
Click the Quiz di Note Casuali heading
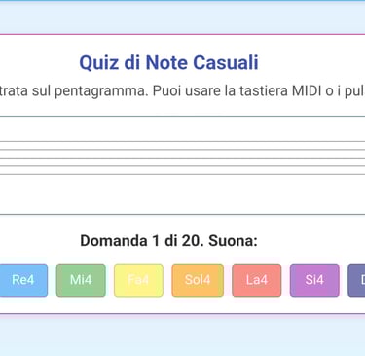pyautogui.click(x=168, y=62)
